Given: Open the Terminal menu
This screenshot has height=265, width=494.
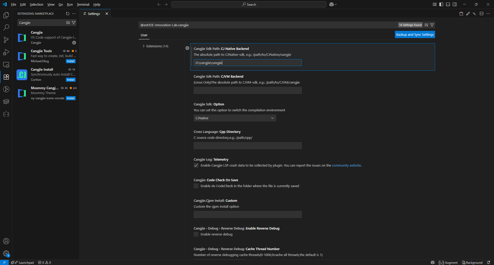Looking at the screenshot, I should [x=83, y=4].
